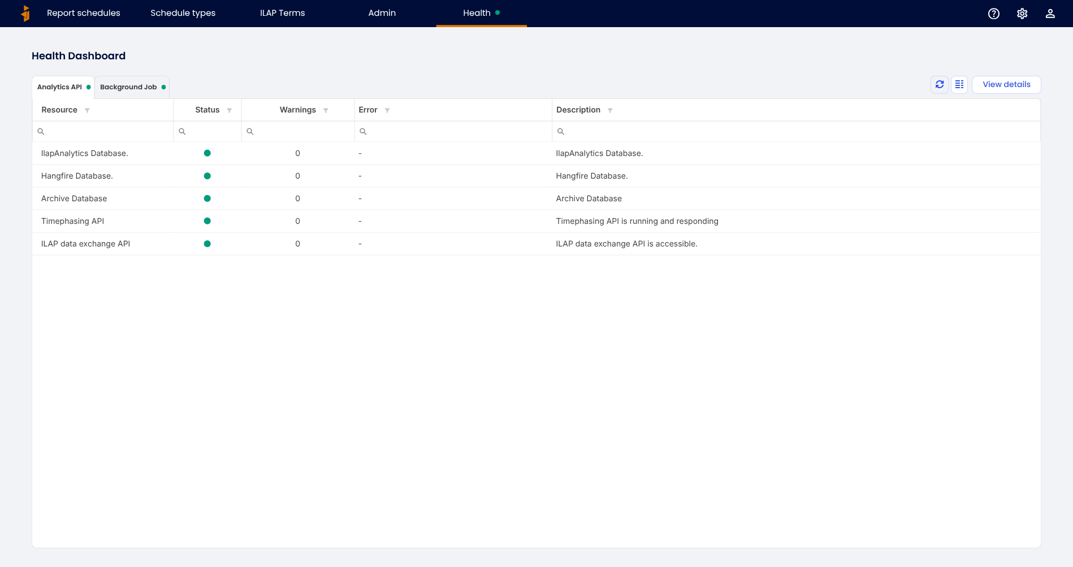The height and width of the screenshot is (567, 1073).
Task: Click the View details button
Action: [x=1006, y=85]
